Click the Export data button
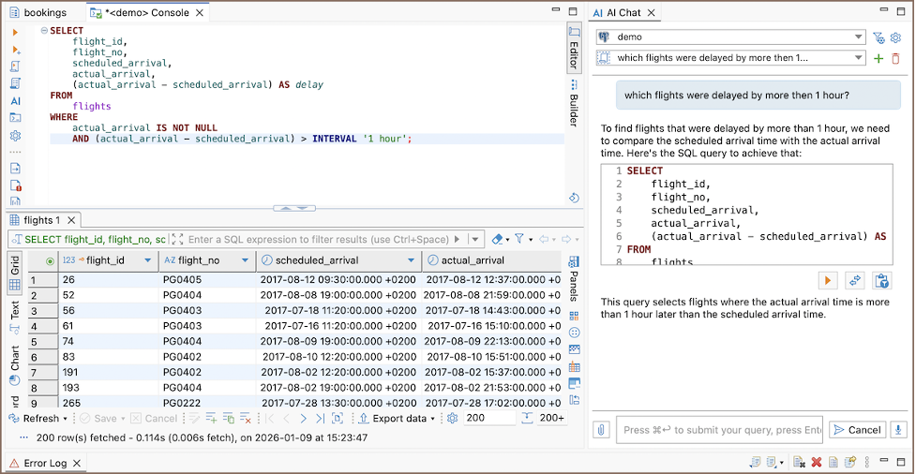This screenshot has width=916, height=474. click(393, 419)
